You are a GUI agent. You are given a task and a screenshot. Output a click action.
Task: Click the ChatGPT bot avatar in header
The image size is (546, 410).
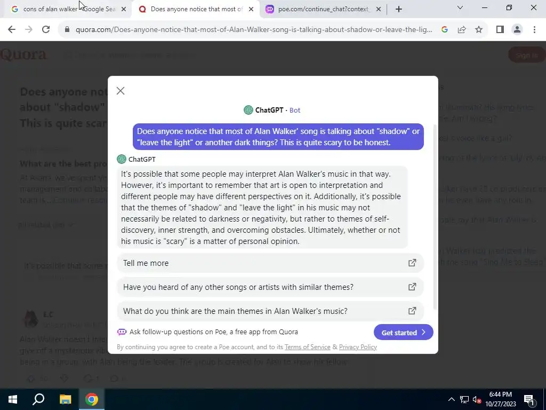click(248, 110)
